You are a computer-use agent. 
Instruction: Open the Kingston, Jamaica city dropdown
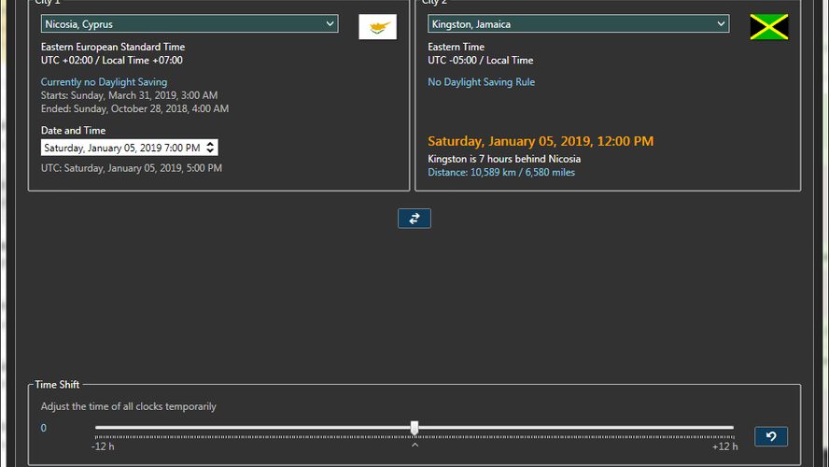(x=579, y=23)
